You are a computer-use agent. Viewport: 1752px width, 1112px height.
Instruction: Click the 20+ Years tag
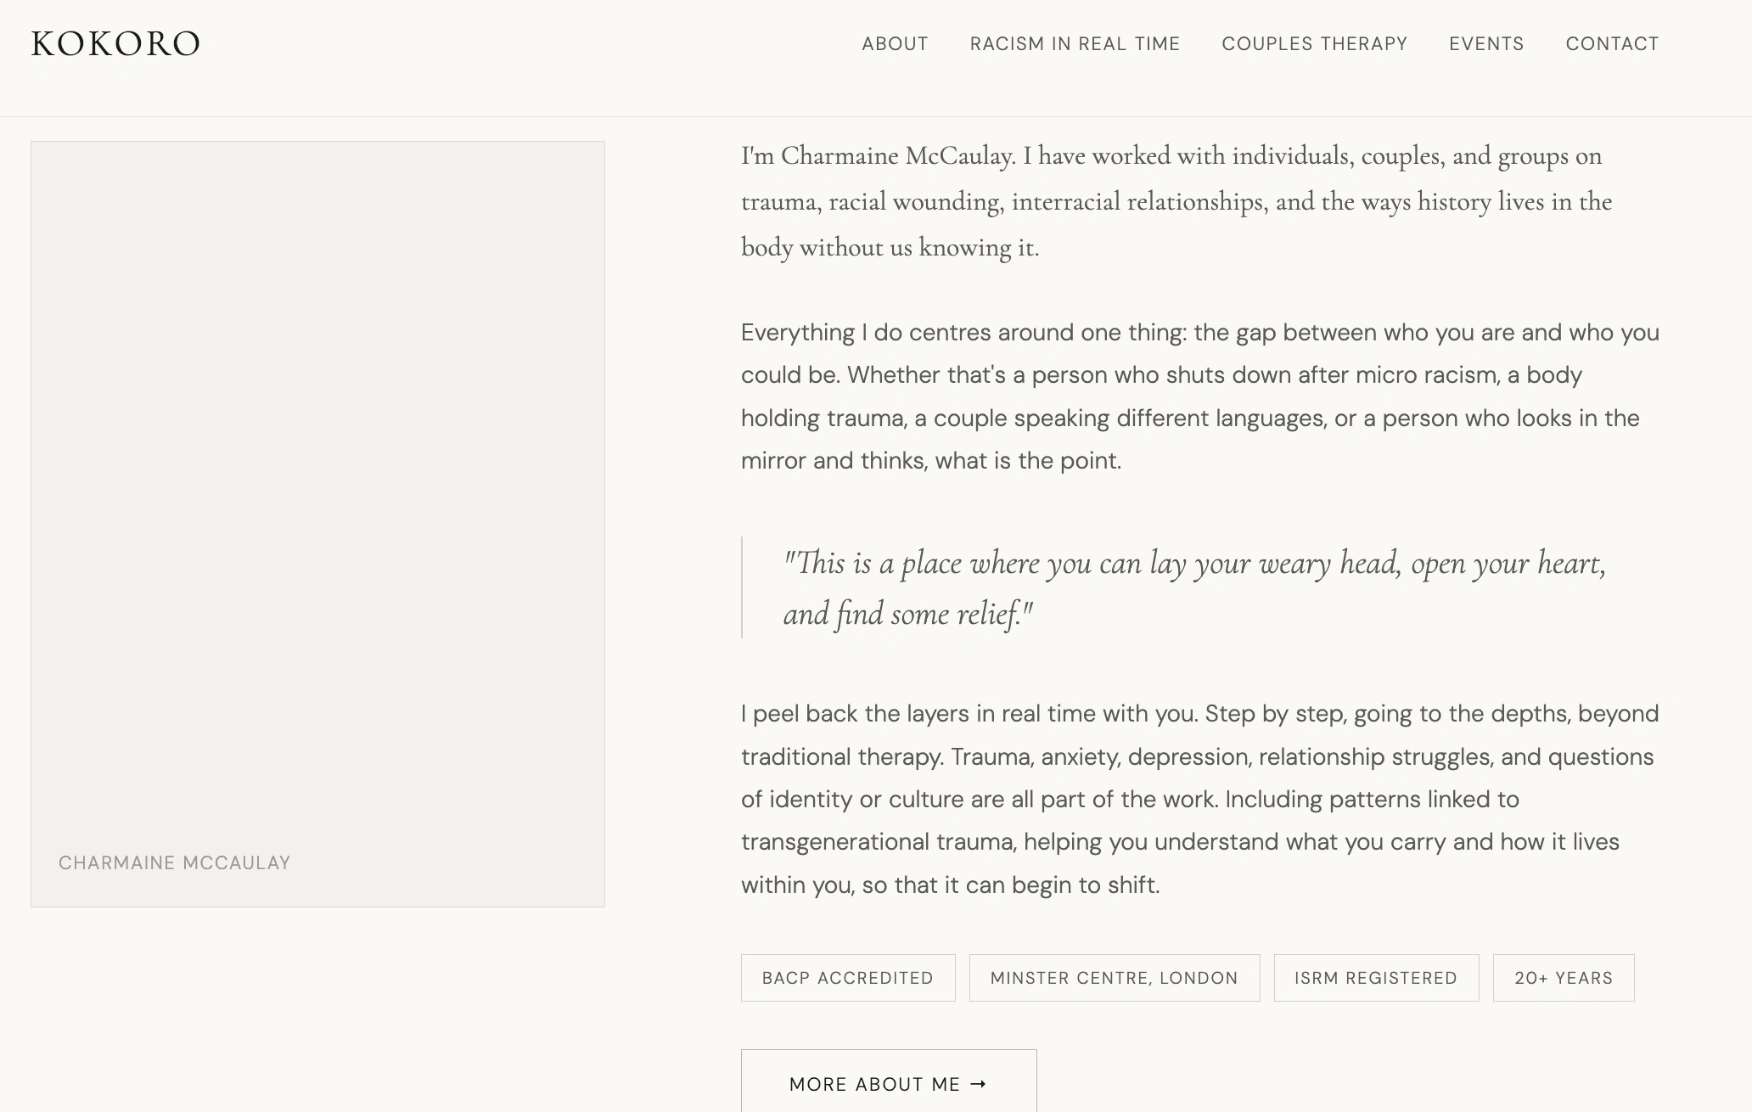(x=1563, y=978)
